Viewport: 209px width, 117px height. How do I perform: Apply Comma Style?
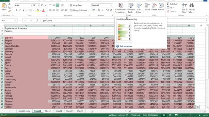[x=103, y=10]
